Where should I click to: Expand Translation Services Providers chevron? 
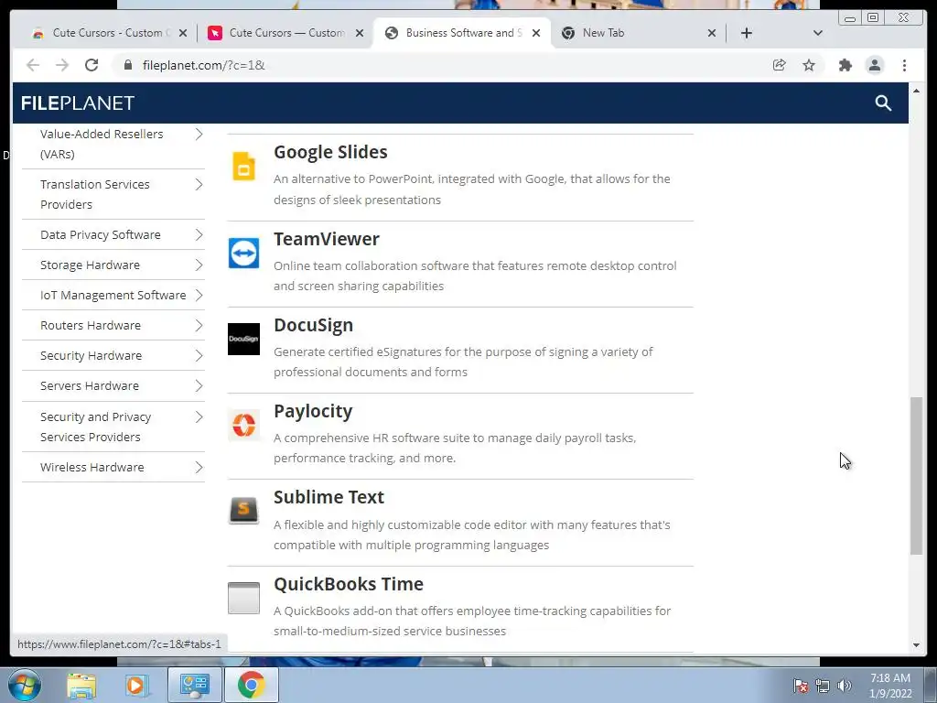tap(199, 185)
